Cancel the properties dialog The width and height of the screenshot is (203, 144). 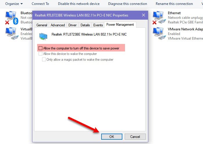[x=135, y=136]
